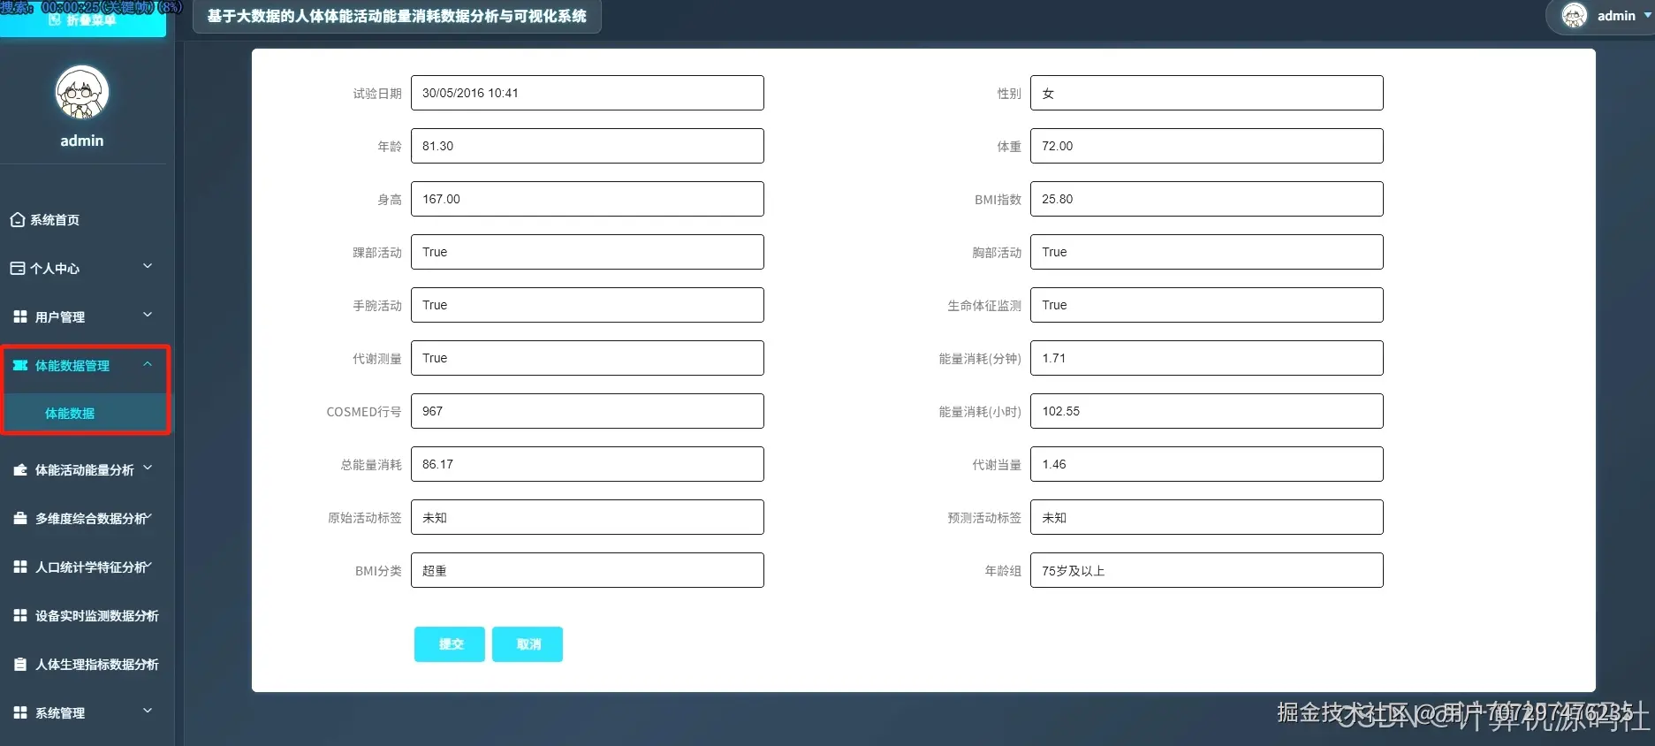The image size is (1655, 746).
Task: Click the 总能量消耗 field showing 86.17
Action: (588, 464)
